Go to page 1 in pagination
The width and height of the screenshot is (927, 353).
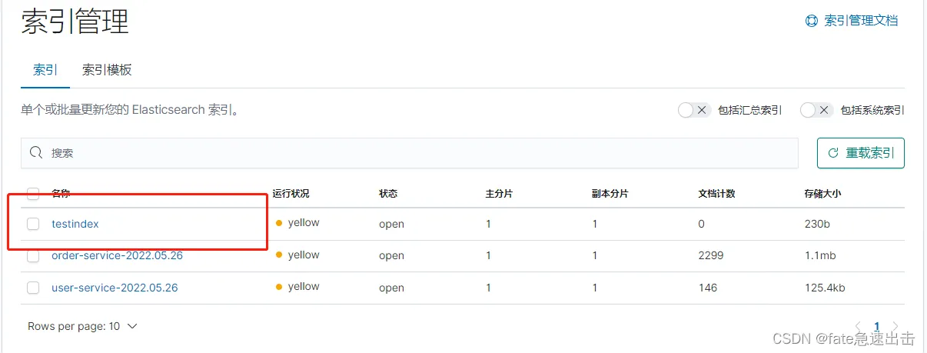tap(876, 327)
